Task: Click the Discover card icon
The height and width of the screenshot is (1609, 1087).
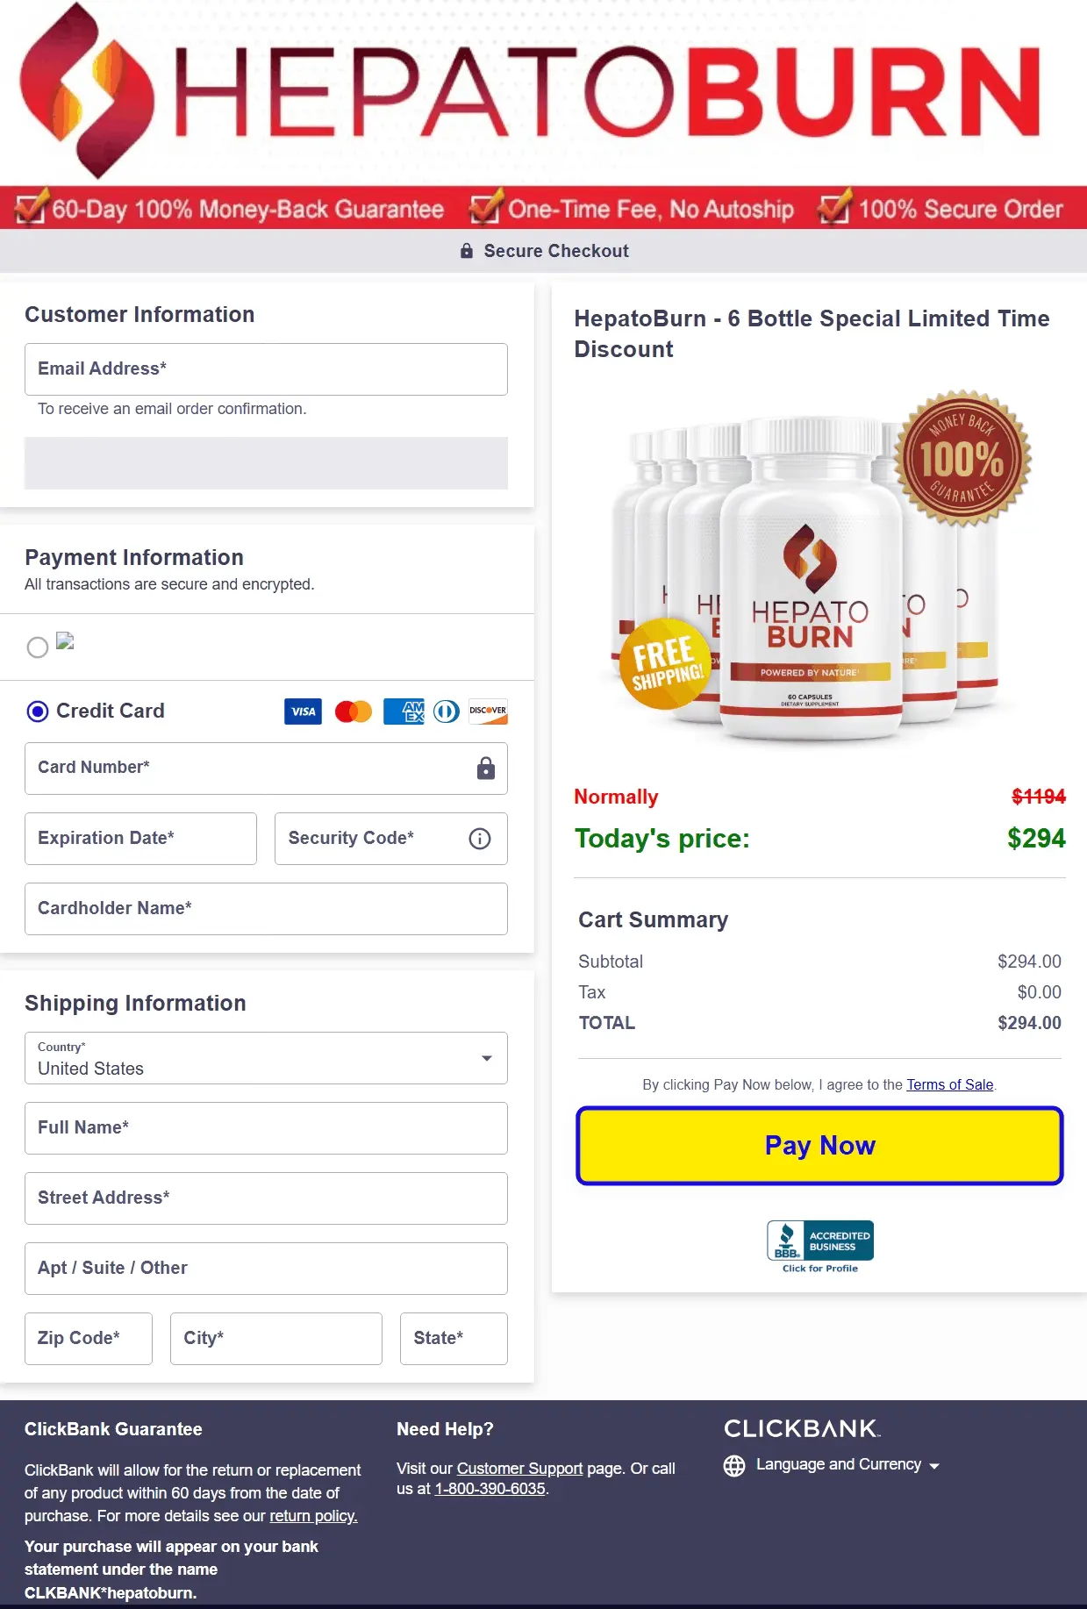Action: click(487, 712)
